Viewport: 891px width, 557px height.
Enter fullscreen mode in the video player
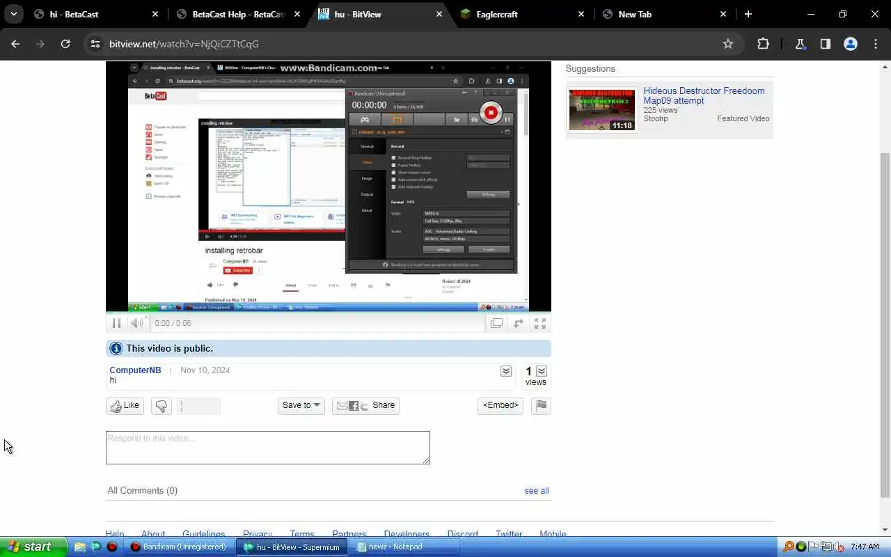click(x=540, y=323)
